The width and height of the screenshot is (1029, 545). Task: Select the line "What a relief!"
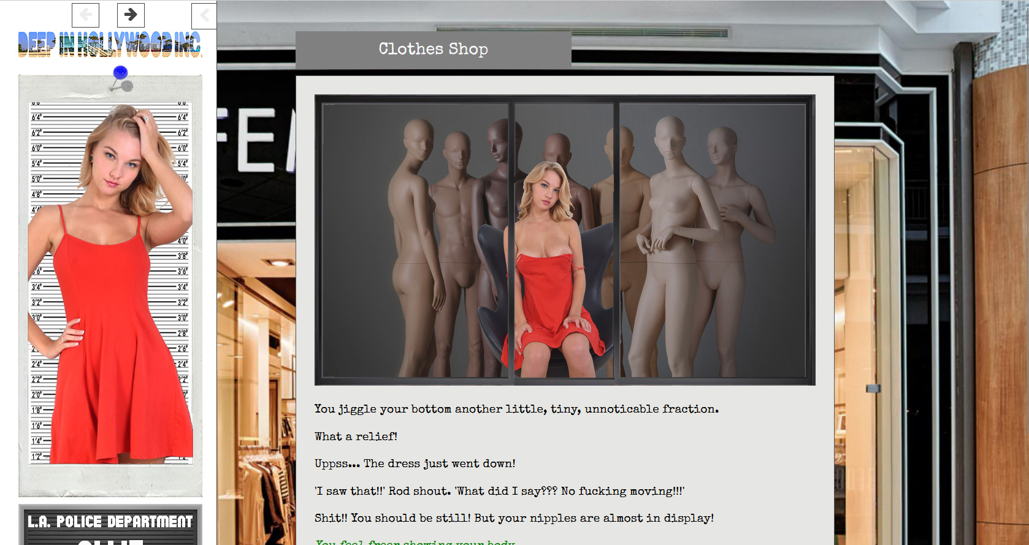point(356,436)
